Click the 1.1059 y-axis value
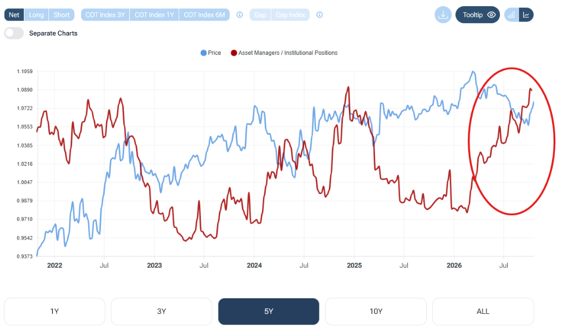Image resolution: width=567 pixels, height=331 pixels. 24,71
